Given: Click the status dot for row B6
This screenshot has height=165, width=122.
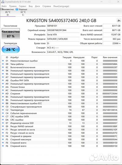Looking at the screenshot, I should coord(3,100).
